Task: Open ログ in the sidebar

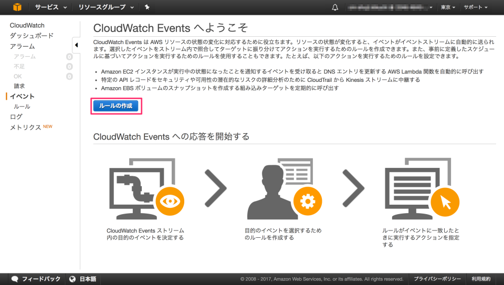Action: pos(16,117)
